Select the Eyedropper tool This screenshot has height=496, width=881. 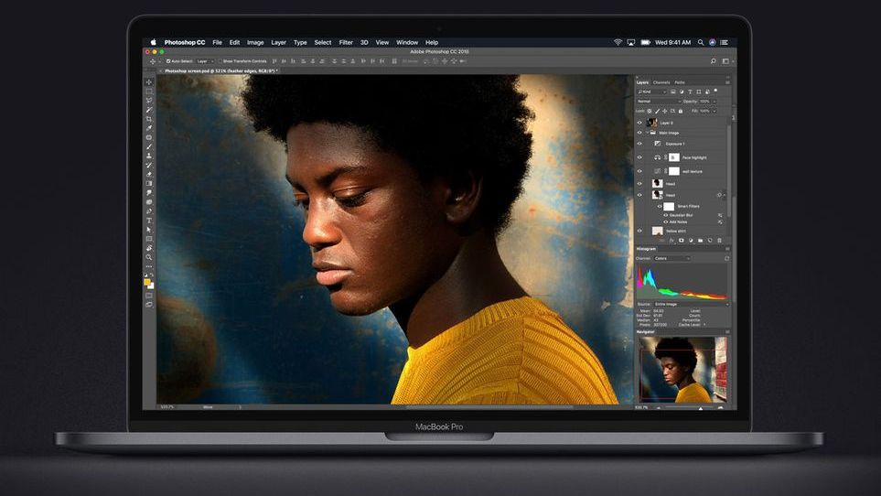149,128
